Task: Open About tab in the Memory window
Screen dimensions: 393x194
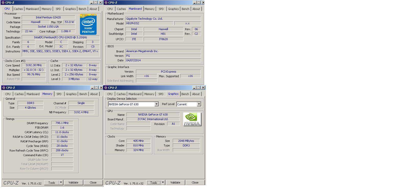Action: [x=94, y=94]
